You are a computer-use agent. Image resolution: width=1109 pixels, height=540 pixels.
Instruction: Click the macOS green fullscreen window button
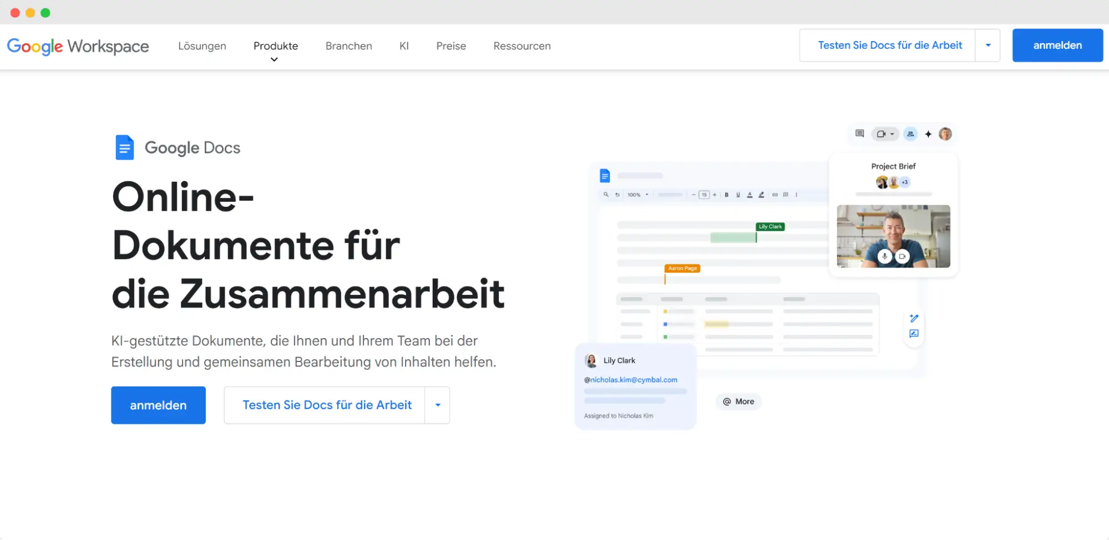45,13
